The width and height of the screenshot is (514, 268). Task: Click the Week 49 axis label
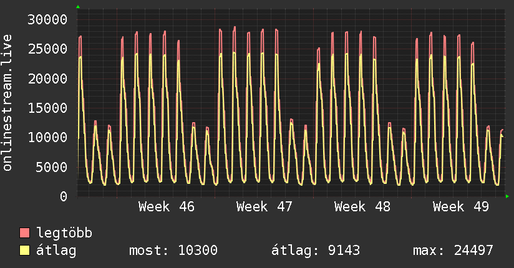pyautogui.click(x=460, y=207)
